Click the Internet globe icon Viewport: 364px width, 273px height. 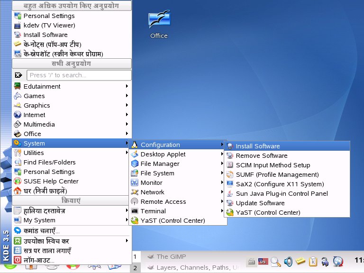pyautogui.click(x=18, y=115)
